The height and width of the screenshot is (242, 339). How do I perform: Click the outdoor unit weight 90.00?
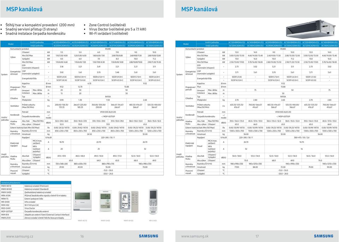coord(329,167)
